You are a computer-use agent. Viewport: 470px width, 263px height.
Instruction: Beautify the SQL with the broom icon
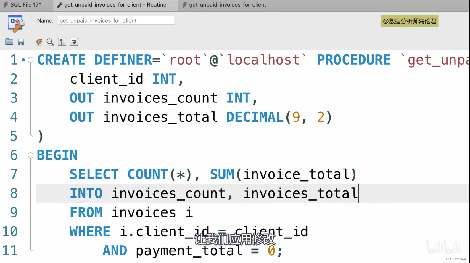point(38,42)
